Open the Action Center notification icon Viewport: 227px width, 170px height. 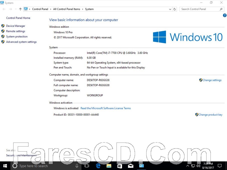tap(219, 166)
